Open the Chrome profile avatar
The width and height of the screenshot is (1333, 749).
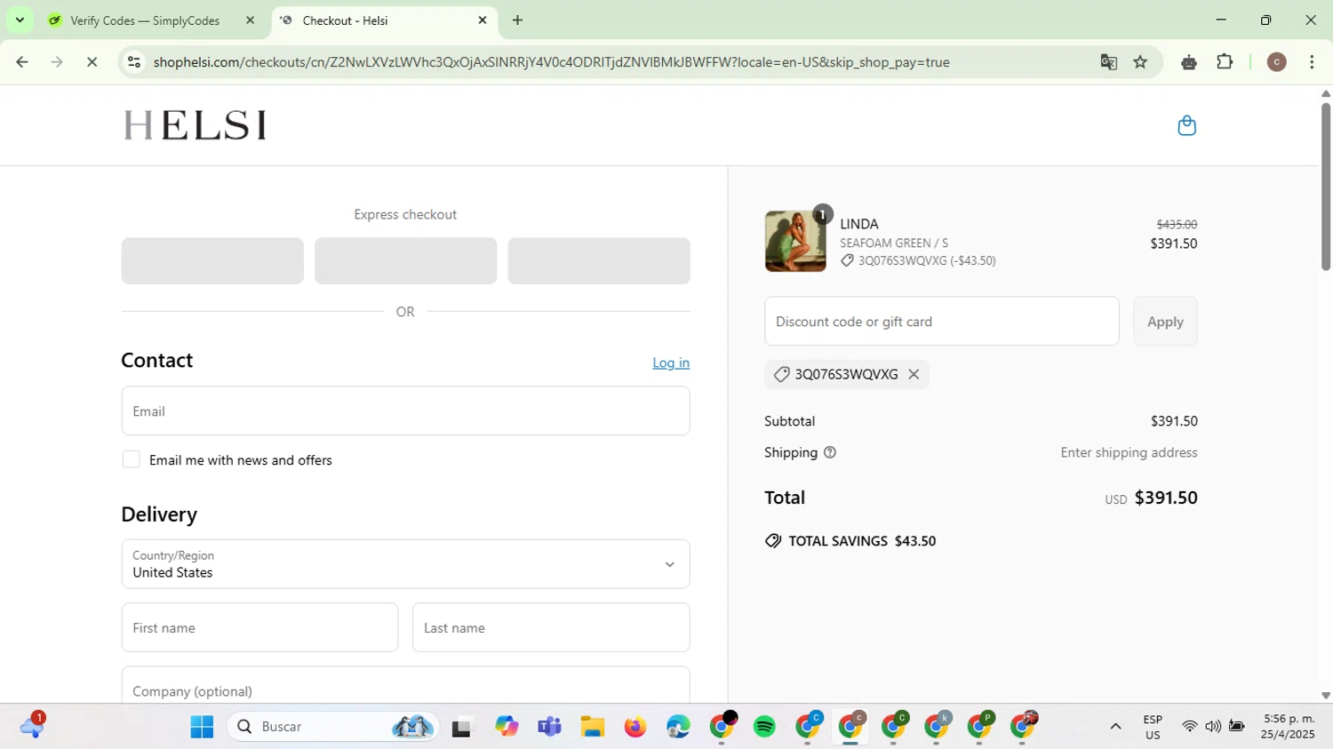pyautogui.click(x=1276, y=62)
